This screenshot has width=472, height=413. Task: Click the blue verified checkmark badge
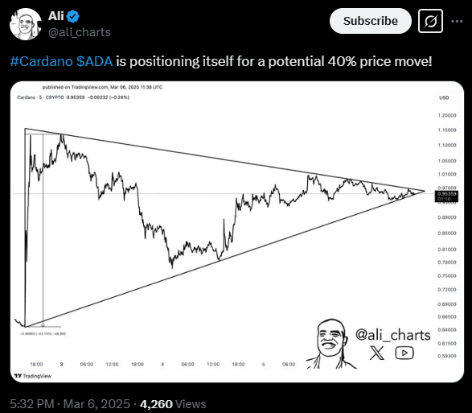(x=72, y=16)
